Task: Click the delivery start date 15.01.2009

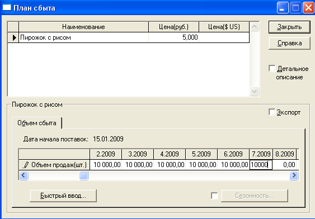Action: point(108,139)
